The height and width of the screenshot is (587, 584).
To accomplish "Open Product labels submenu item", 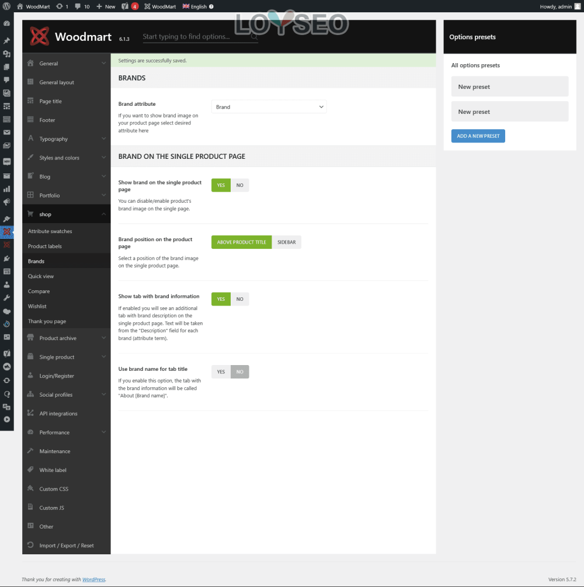I will point(66,246).
